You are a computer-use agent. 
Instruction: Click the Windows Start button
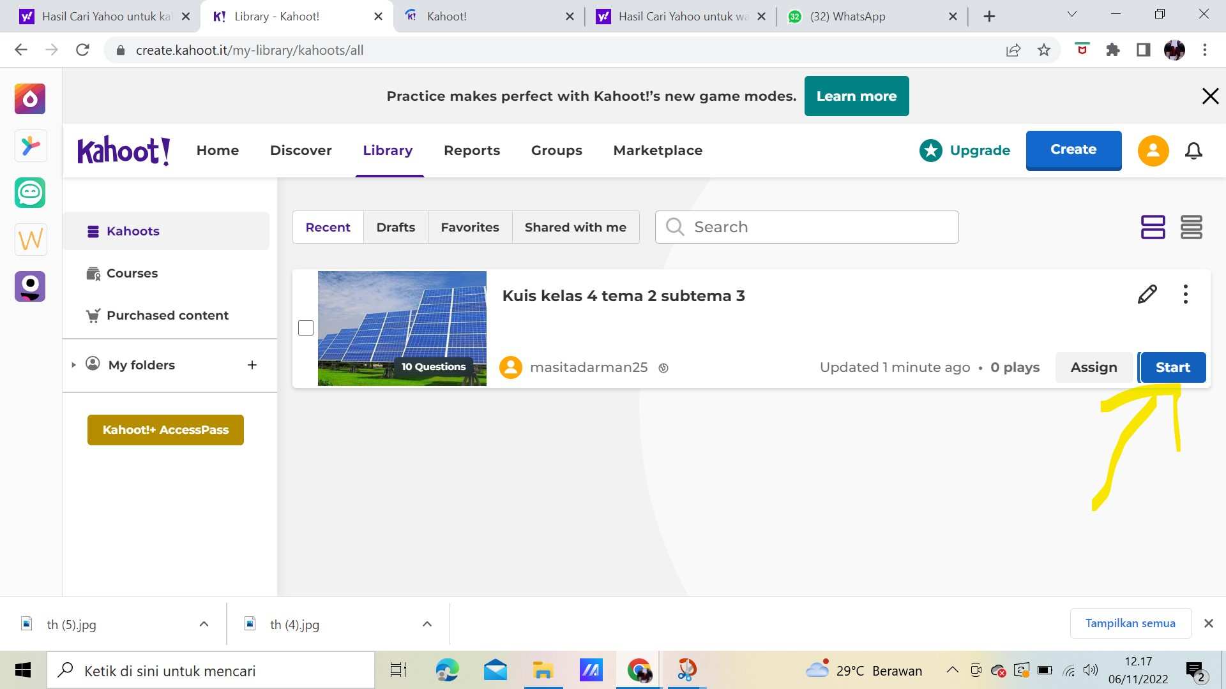[x=23, y=670]
